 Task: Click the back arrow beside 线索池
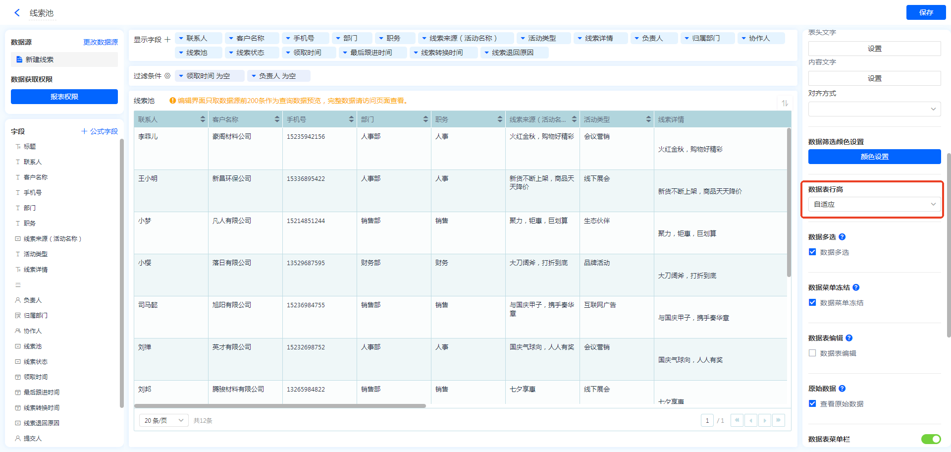pos(17,13)
